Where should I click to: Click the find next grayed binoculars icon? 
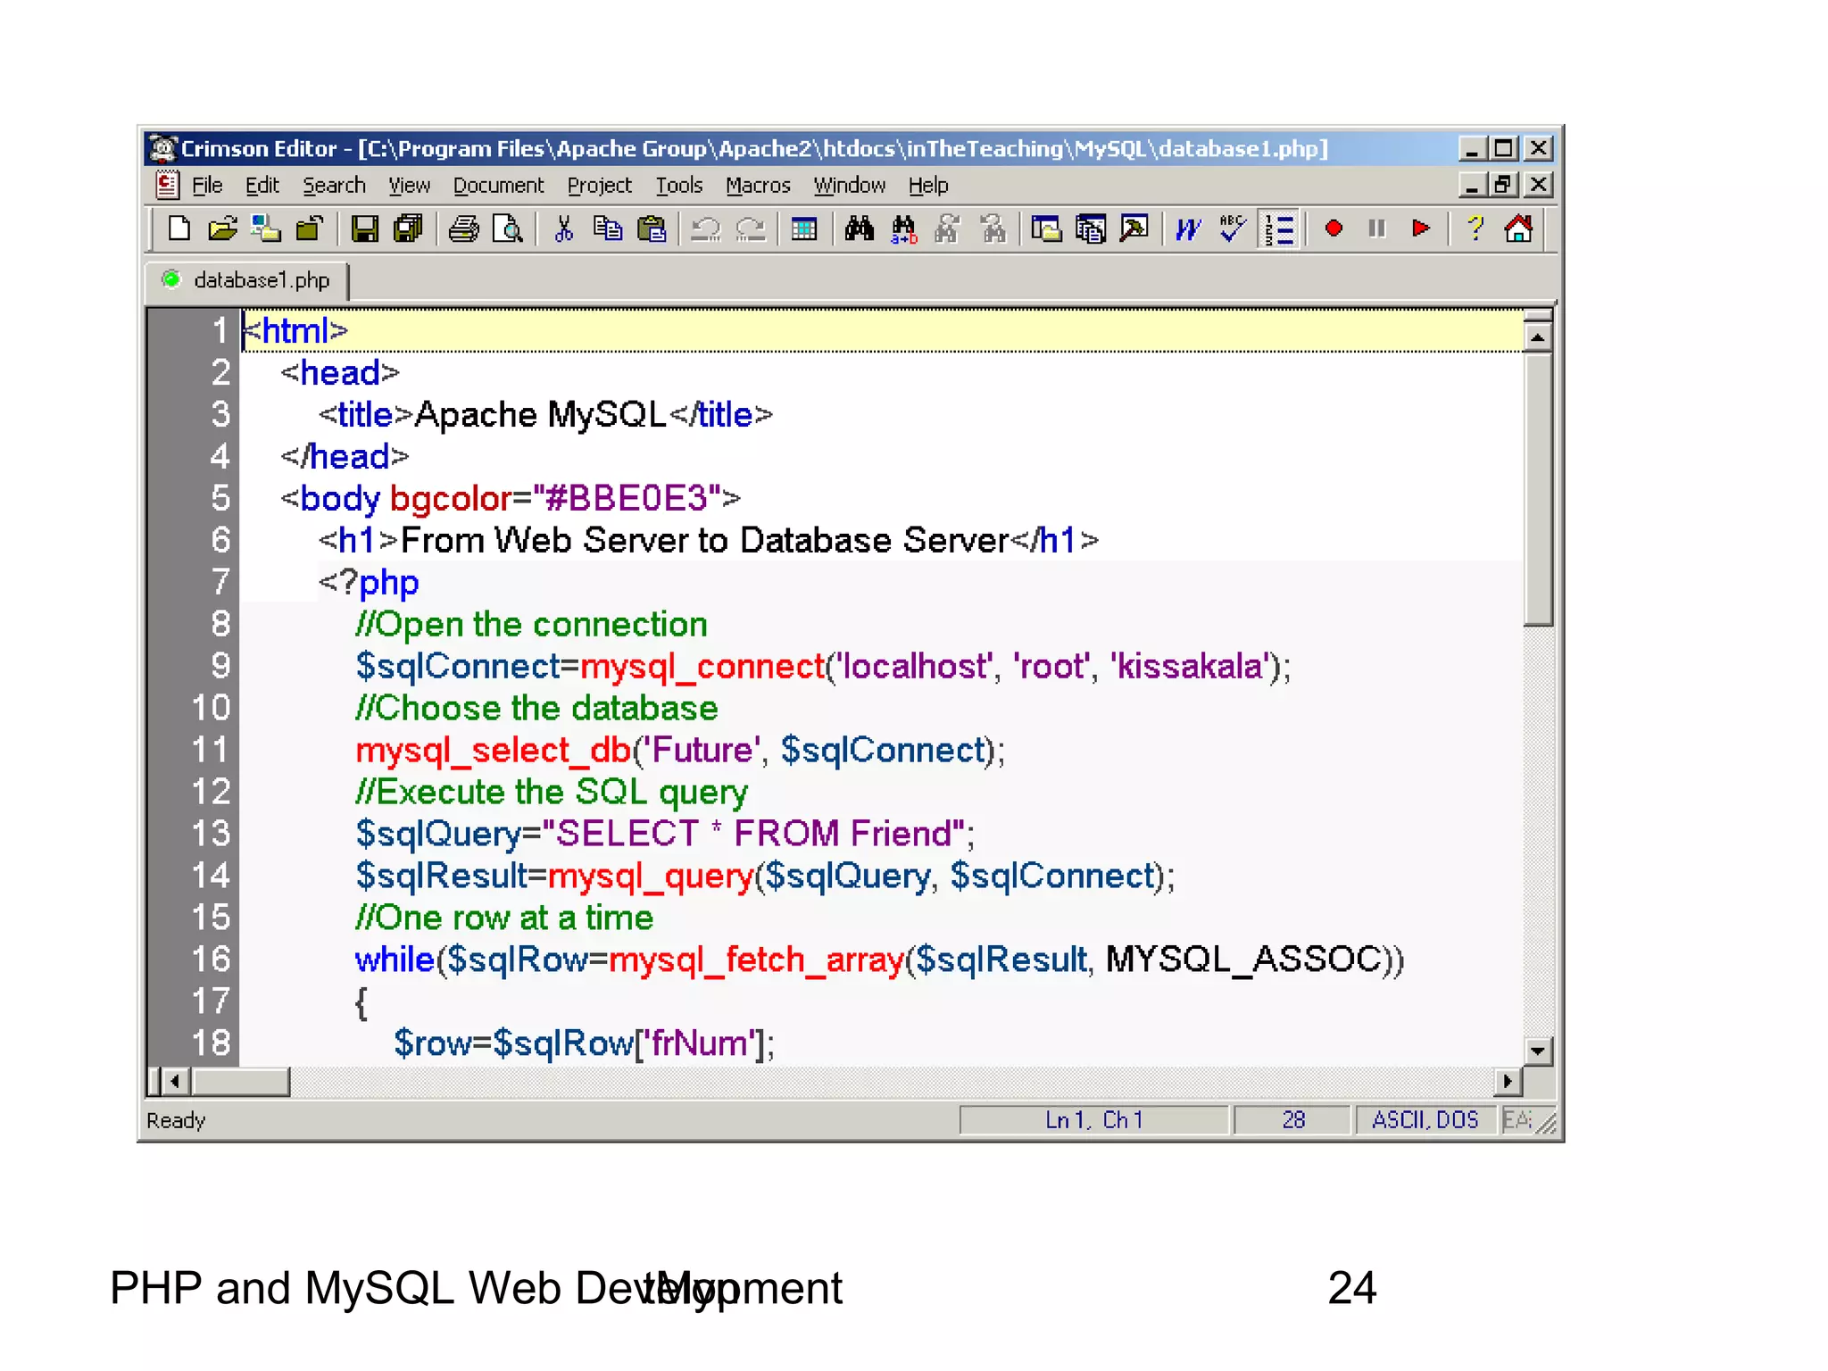pyautogui.click(x=948, y=229)
